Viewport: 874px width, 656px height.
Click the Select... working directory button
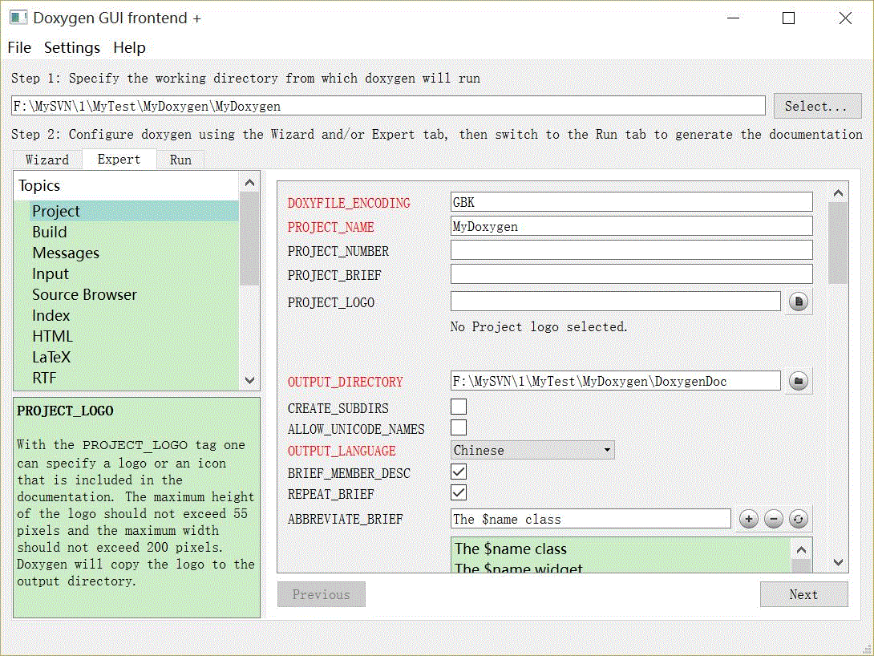point(817,106)
